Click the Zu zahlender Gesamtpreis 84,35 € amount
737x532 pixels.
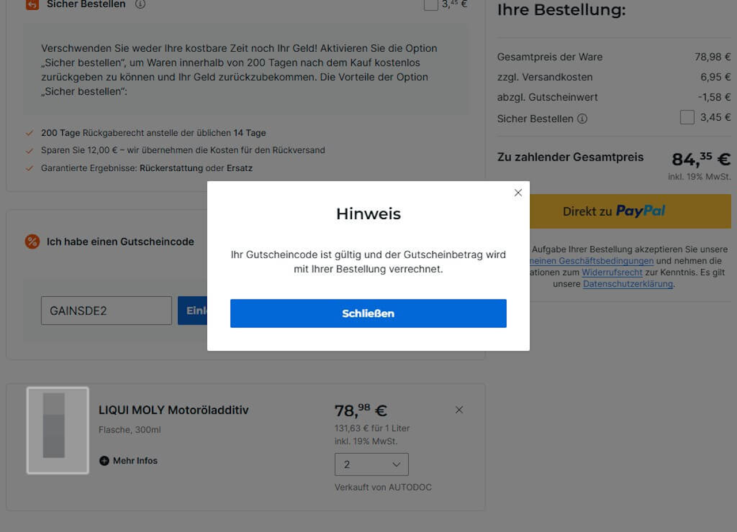(701, 159)
